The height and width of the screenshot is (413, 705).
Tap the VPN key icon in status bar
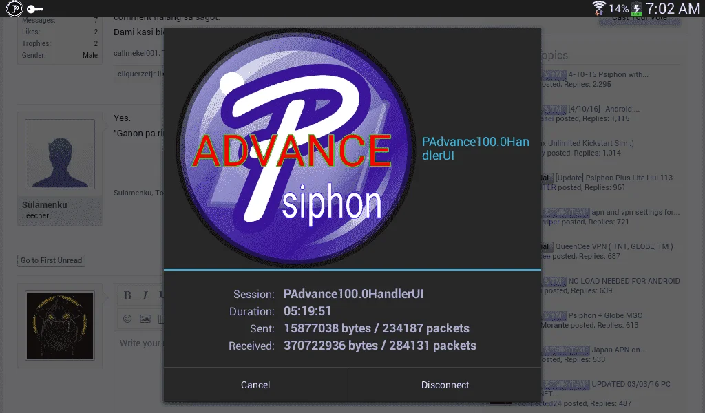[x=34, y=9]
